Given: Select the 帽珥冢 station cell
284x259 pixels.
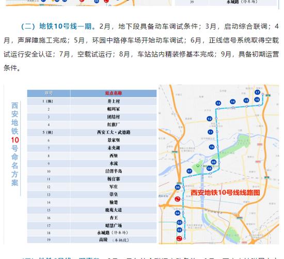Looking at the screenshot, I should (x=114, y=109).
